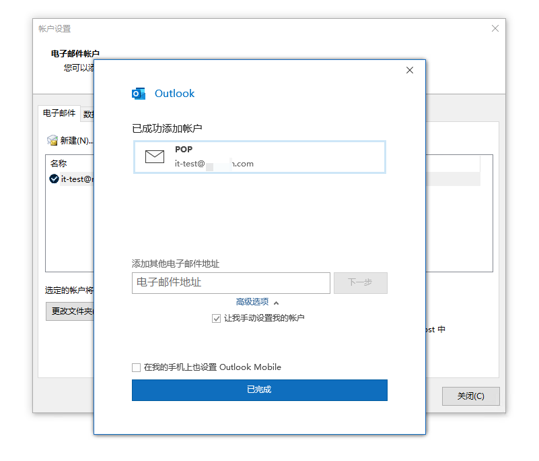Click the Outlook title text
Image resolution: width=539 pixels, height=461 pixels.
tap(175, 93)
